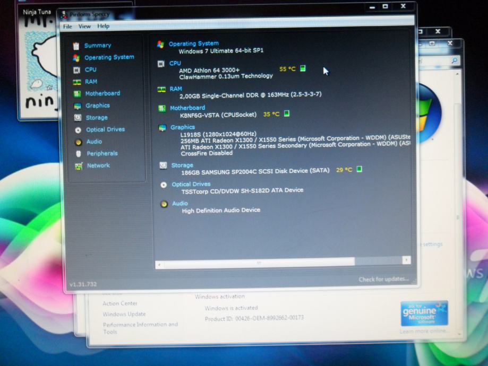This screenshot has width=488, height=366.
Task: Click Operating System windows-flag icon in sidebar
Action: click(76, 58)
